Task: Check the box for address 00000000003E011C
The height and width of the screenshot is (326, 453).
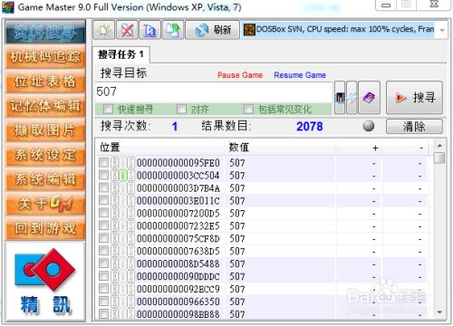Action: coord(103,200)
